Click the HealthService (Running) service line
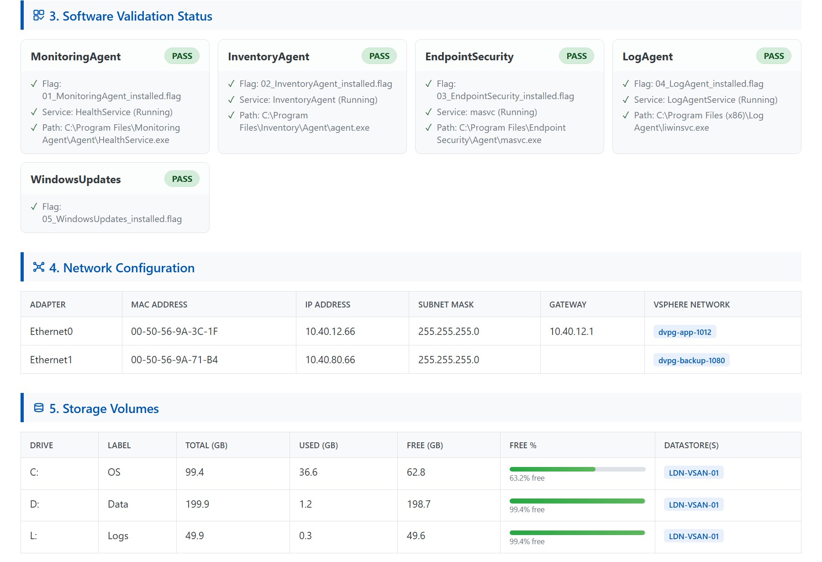This screenshot has width=822, height=562. [x=107, y=112]
